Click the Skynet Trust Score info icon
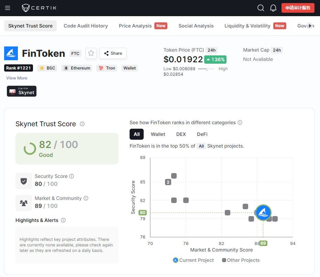This screenshot has height=277, width=320. tap(82, 124)
